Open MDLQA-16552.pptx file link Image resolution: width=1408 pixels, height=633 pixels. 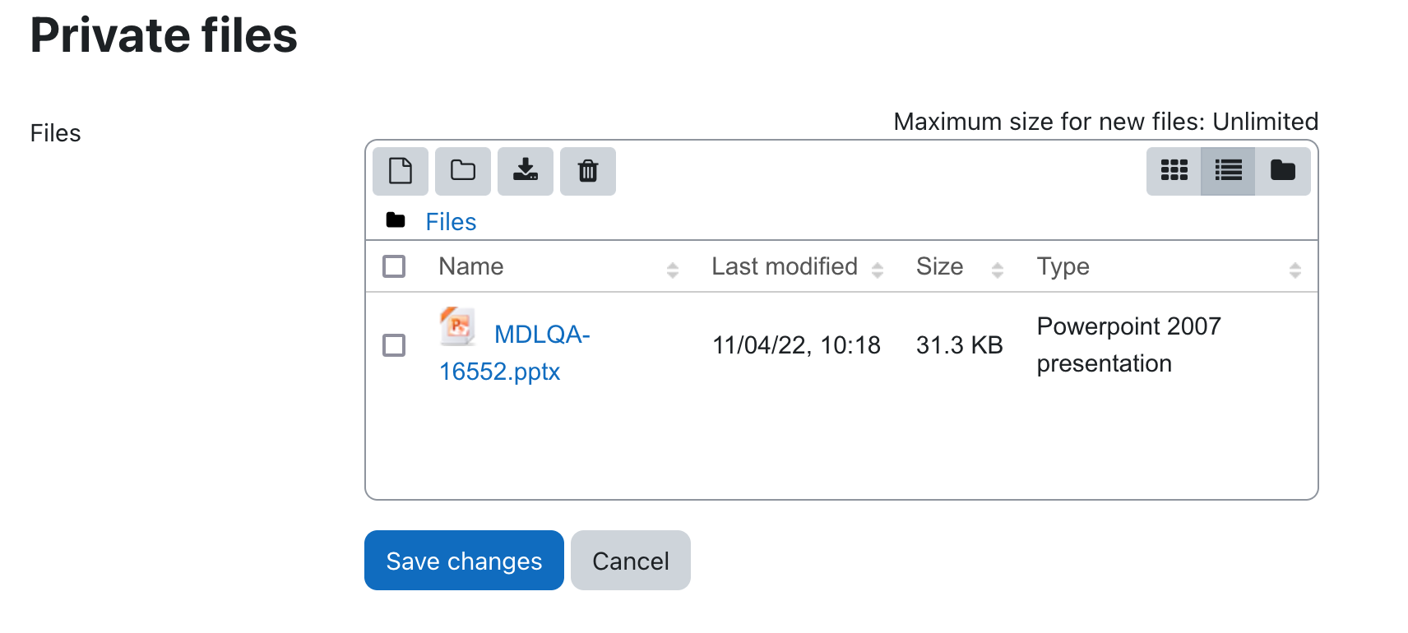click(515, 353)
